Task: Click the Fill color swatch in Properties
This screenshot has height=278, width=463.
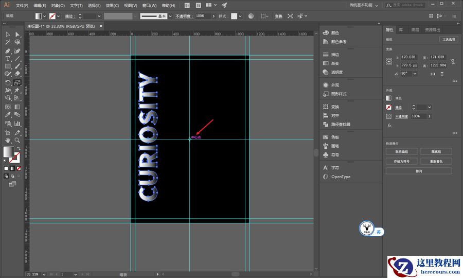Action: [389, 98]
